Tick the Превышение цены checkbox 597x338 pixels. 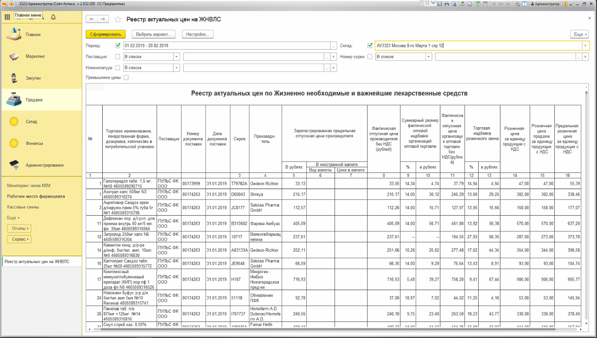(x=126, y=78)
